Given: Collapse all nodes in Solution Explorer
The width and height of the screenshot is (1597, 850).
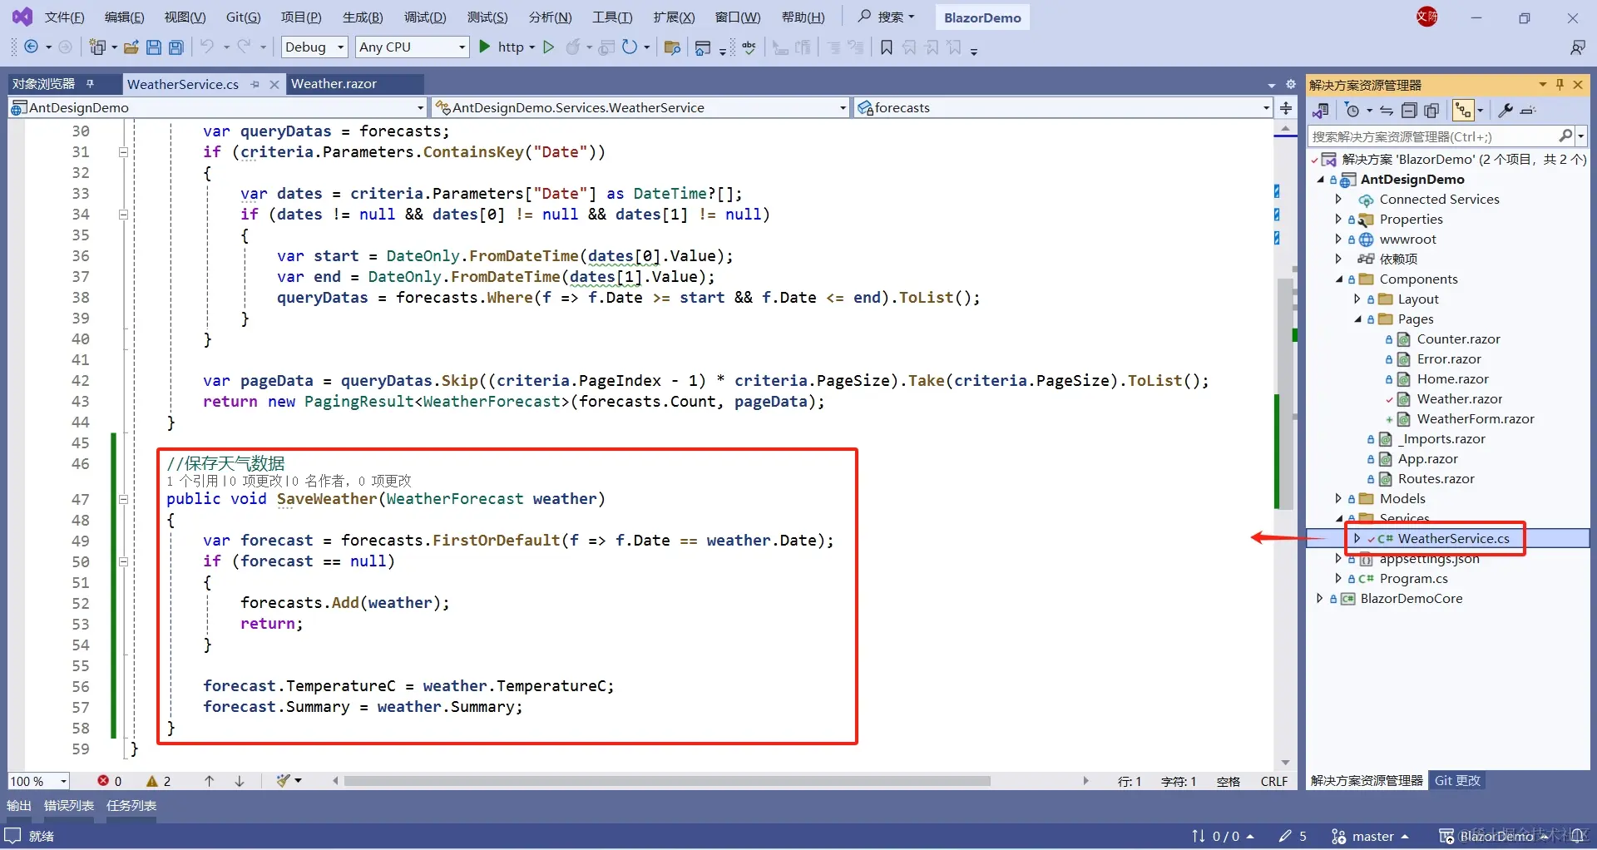Looking at the screenshot, I should 1409,111.
